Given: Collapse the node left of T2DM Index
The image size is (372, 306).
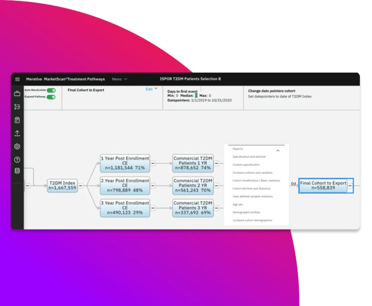Looking at the screenshot, I should 28,185.
